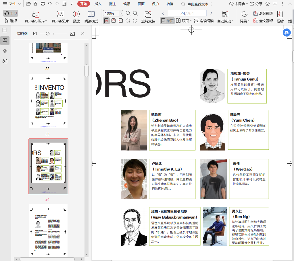Screen dimensions: 294x261
Task: Open the zoom percentage dropdown
Action: [121, 14]
